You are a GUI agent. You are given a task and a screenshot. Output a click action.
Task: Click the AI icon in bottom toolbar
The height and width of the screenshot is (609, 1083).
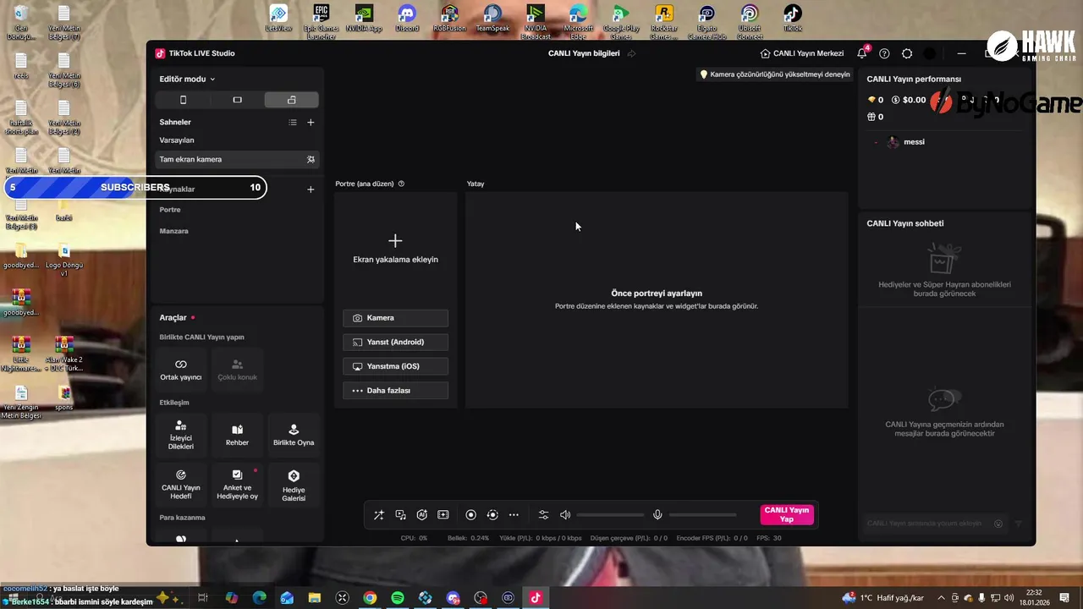pos(421,515)
